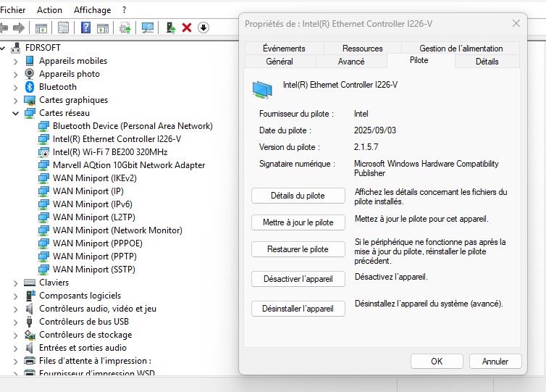Open the Gestion de l'alimentation tab

(460, 49)
